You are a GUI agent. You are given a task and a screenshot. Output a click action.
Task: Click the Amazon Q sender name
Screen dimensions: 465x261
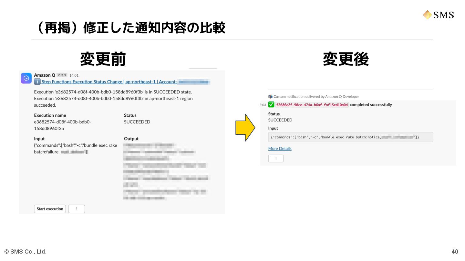(45, 75)
